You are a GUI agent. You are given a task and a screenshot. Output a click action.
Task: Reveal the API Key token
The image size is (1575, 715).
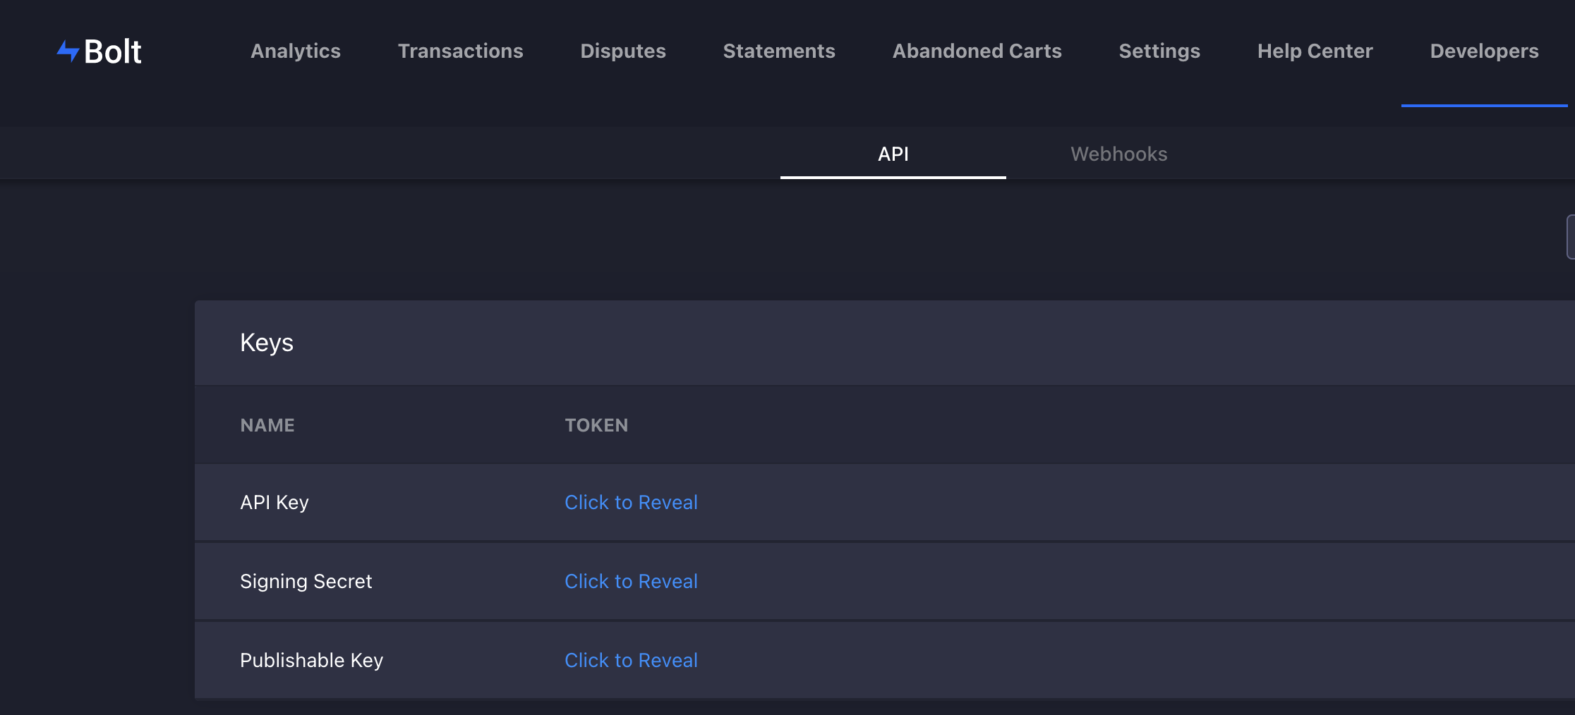[631, 502]
